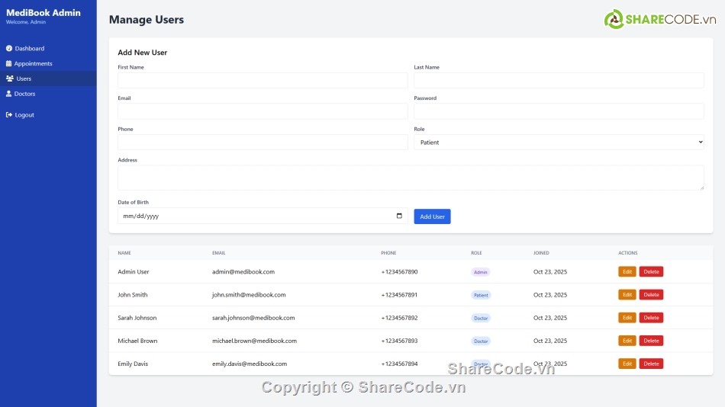The width and height of the screenshot is (725, 407).
Task: Edit Sarah Johnson's record
Action: point(627,318)
